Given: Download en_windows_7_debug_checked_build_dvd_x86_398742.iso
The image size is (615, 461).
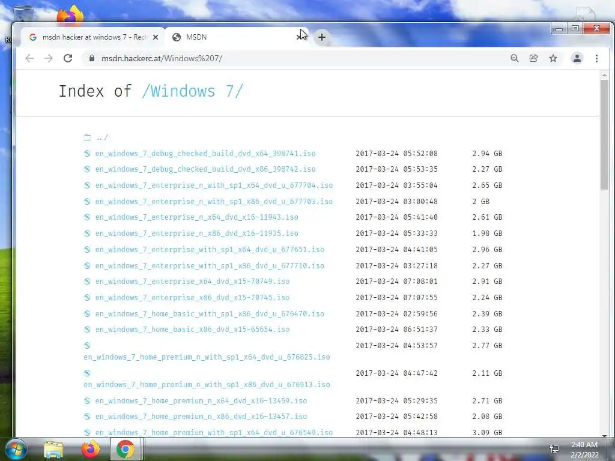Looking at the screenshot, I should (205, 169).
